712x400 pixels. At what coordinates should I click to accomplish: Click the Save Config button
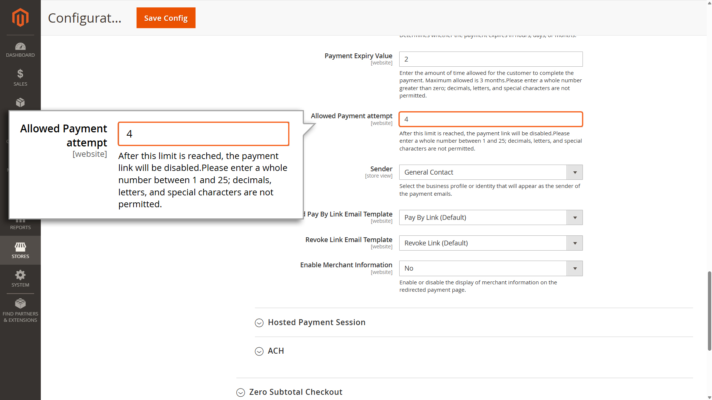[x=166, y=18]
